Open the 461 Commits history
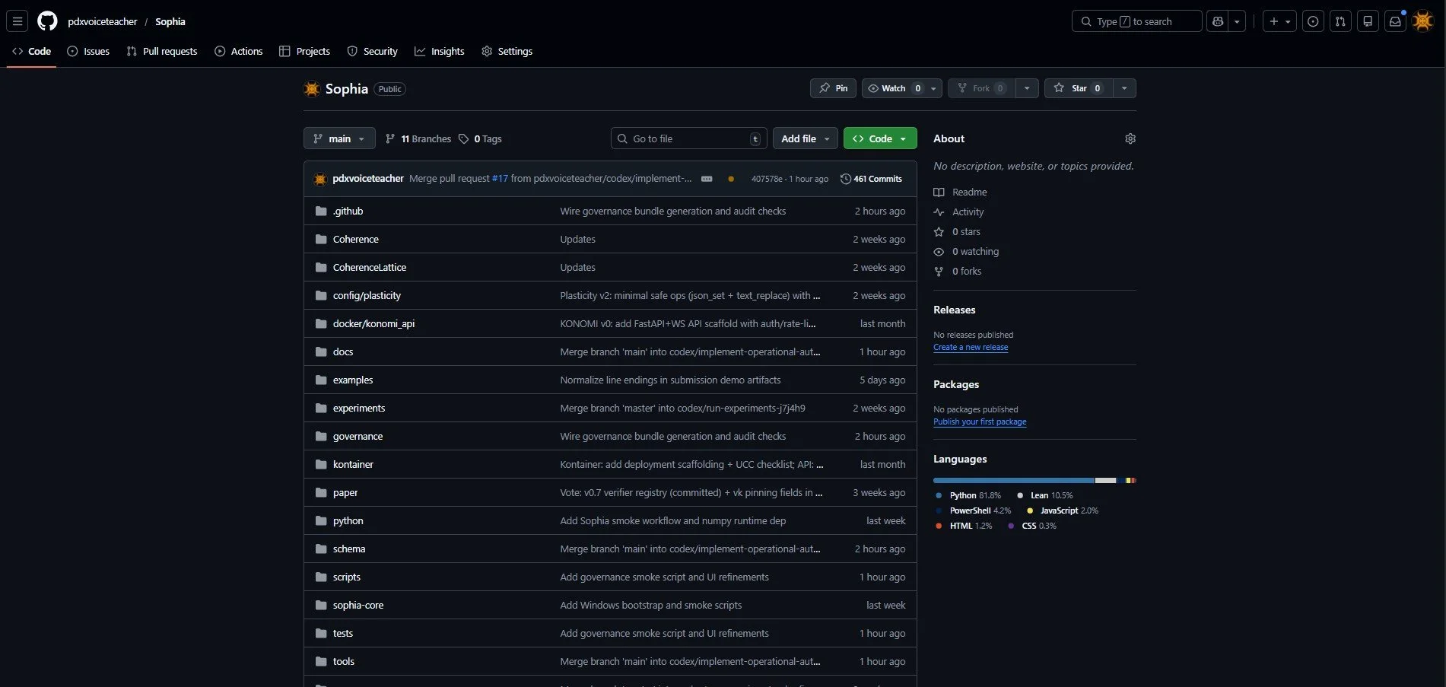 pyautogui.click(x=871, y=179)
